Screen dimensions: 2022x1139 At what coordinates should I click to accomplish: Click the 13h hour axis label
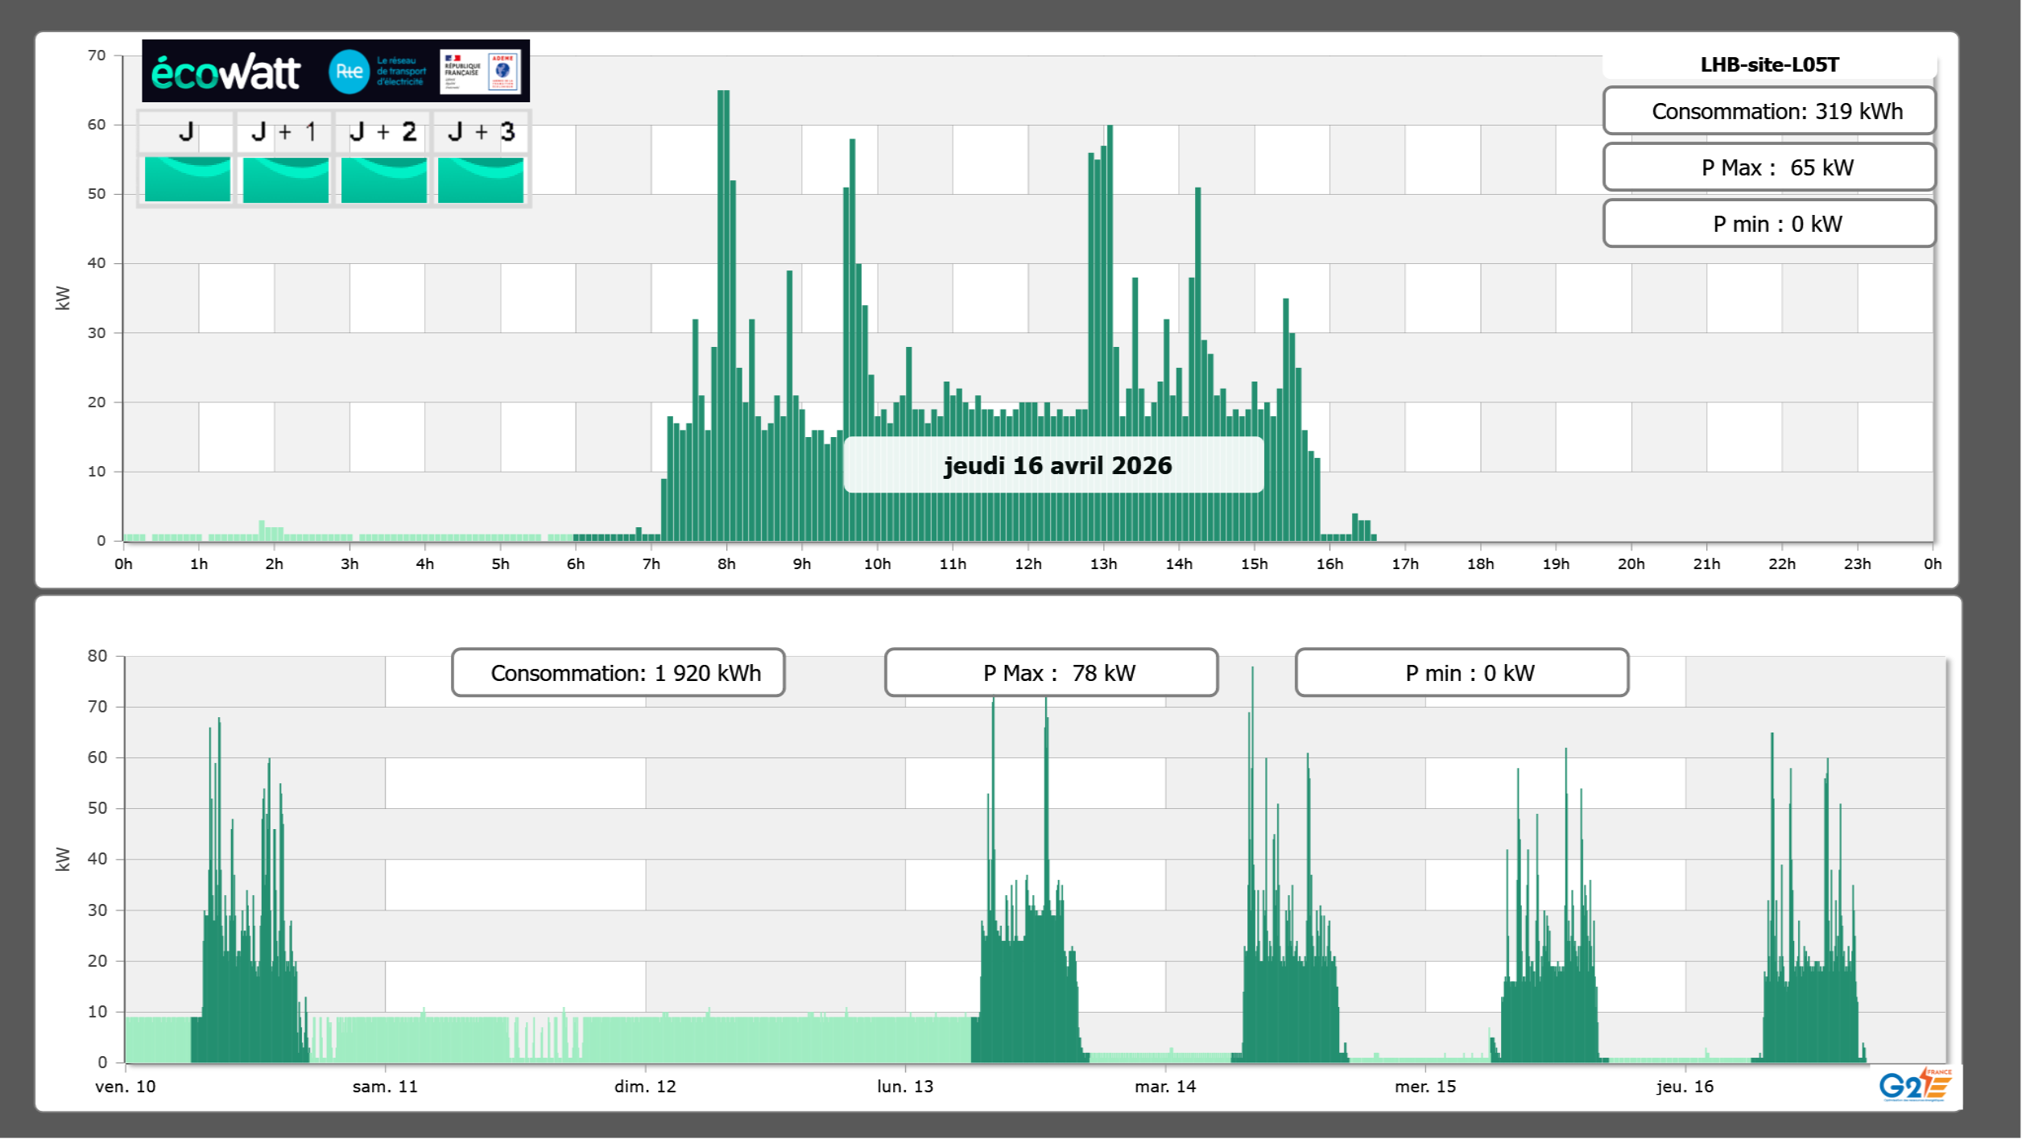pyautogui.click(x=1103, y=564)
